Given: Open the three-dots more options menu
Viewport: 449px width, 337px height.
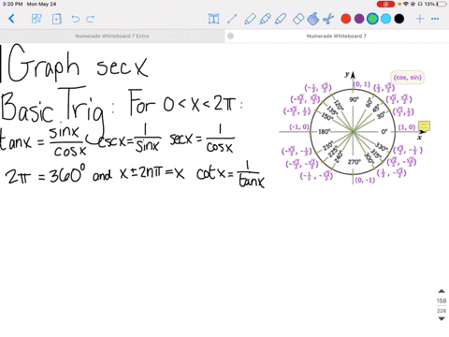Looking at the screenshot, I should 435,19.
